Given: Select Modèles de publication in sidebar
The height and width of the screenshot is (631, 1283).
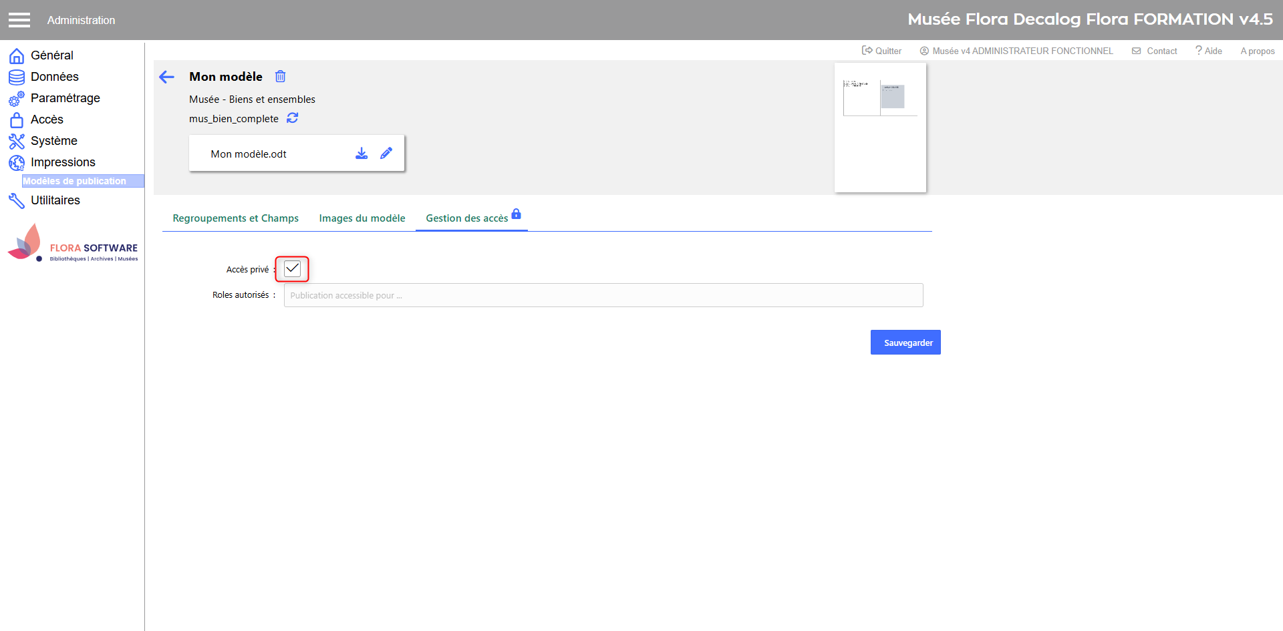Looking at the screenshot, I should pyautogui.click(x=75, y=181).
